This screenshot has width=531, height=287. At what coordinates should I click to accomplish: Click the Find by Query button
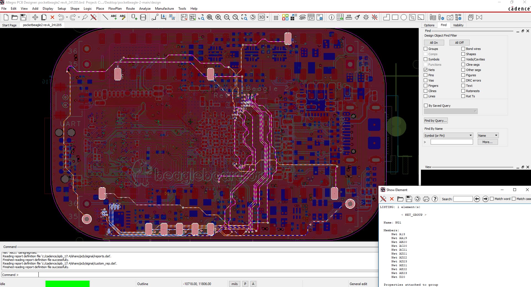click(435, 121)
